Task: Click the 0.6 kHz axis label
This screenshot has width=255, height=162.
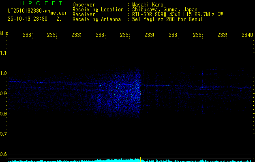Action: (4, 154)
